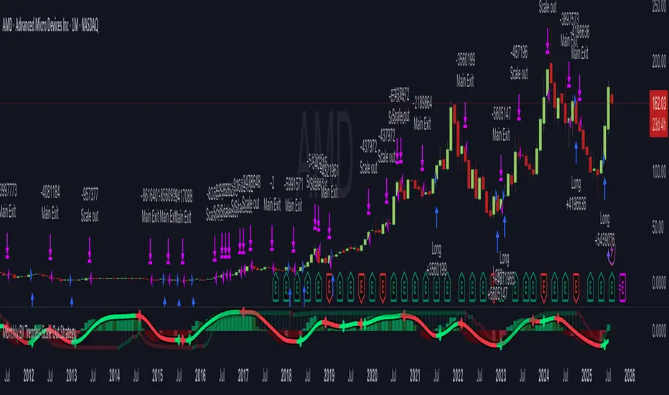The width and height of the screenshot is (669, 395).
Task: Click blue entry arrow above Long +5459076
Action: pos(604,189)
